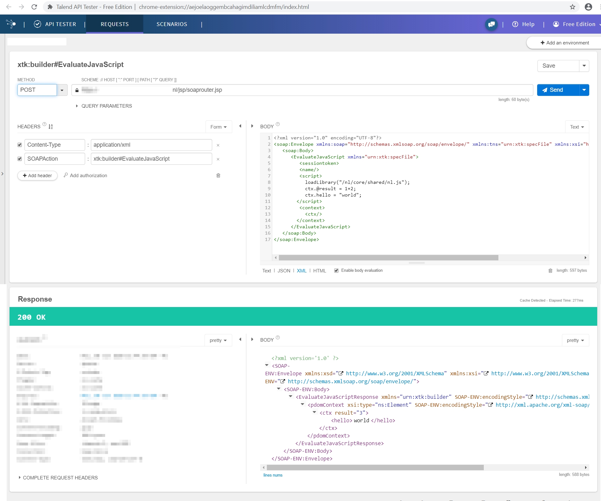The height and width of the screenshot is (501, 601).
Task: Click the Talend logo icon
Action: tap(11, 24)
